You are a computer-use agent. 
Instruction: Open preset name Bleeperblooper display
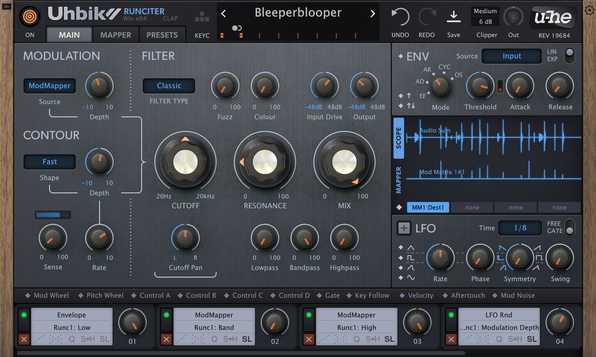pos(298,13)
